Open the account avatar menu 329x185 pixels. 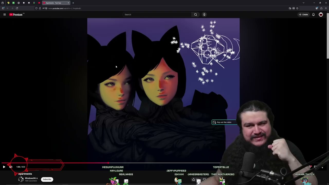(321, 15)
